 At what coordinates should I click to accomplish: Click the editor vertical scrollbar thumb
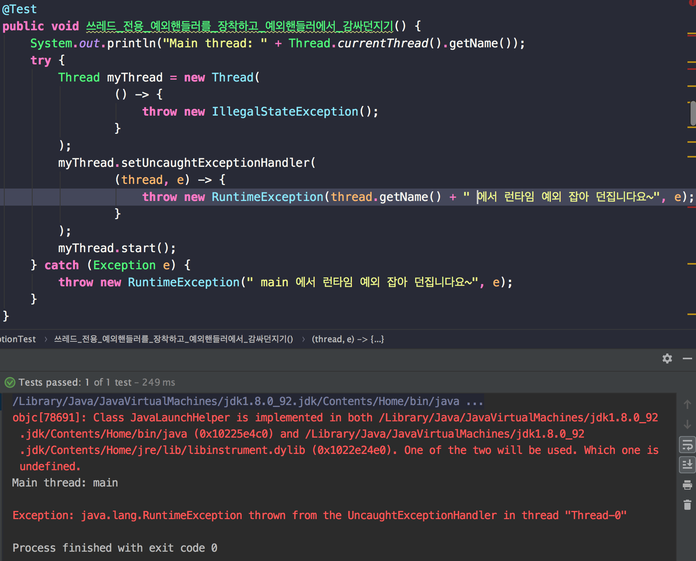693,113
